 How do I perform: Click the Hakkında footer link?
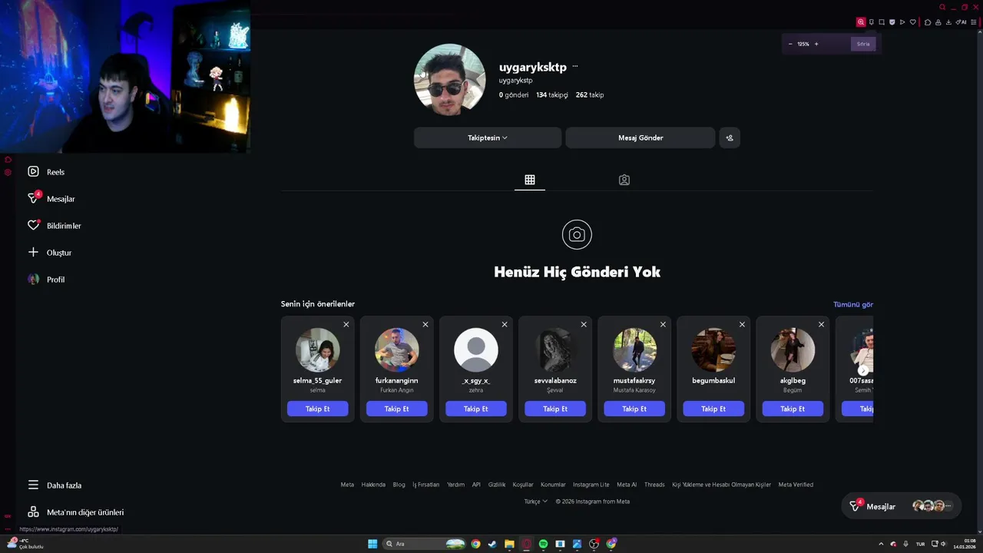pyautogui.click(x=373, y=485)
